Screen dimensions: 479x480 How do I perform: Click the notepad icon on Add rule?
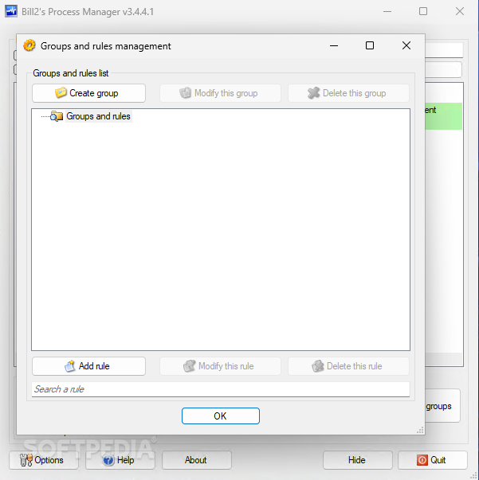pyautogui.click(x=70, y=366)
